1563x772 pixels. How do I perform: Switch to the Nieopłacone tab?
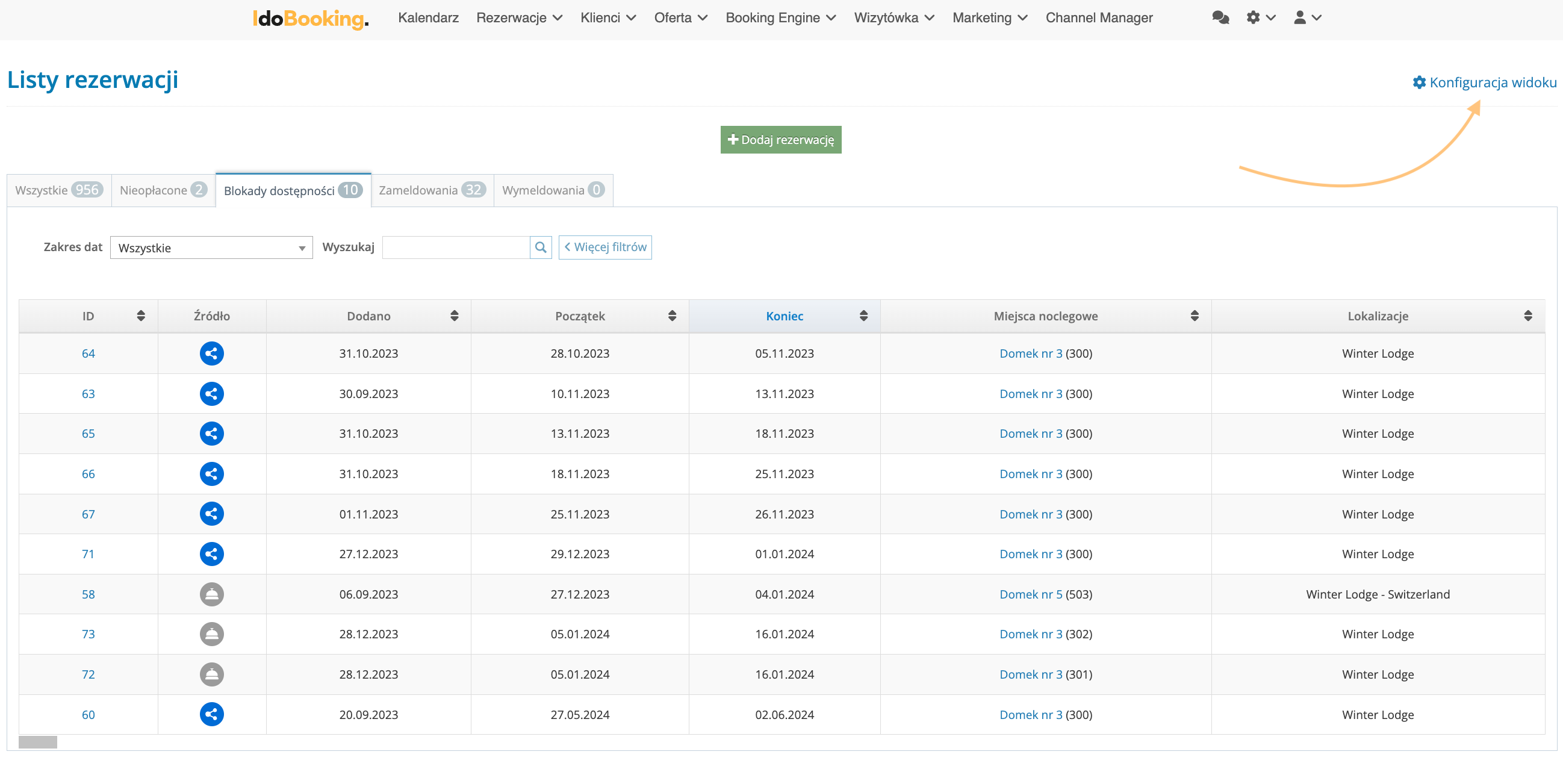tap(163, 190)
